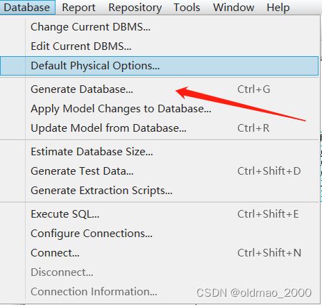Image resolution: width=322 pixels, height=305 pixels.
Task: Select Generate Extraction Scripts item
Action: (x=160, y=191)
